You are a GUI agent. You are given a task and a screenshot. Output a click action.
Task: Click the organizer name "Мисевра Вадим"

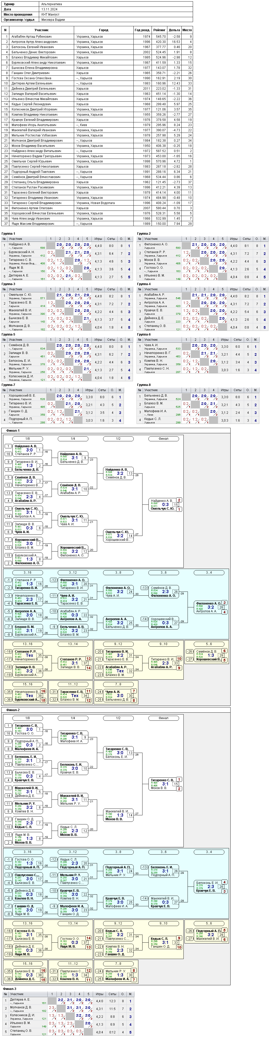53,20
